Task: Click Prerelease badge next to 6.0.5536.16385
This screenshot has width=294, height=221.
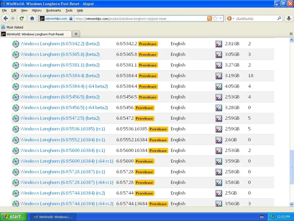Action: (158, 129)
